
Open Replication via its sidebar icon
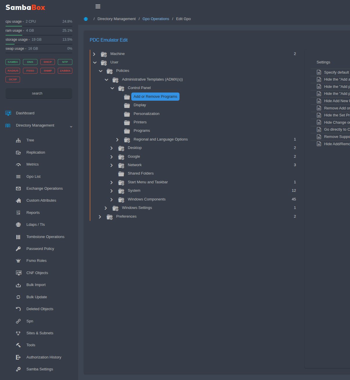(x=18, y=152)
